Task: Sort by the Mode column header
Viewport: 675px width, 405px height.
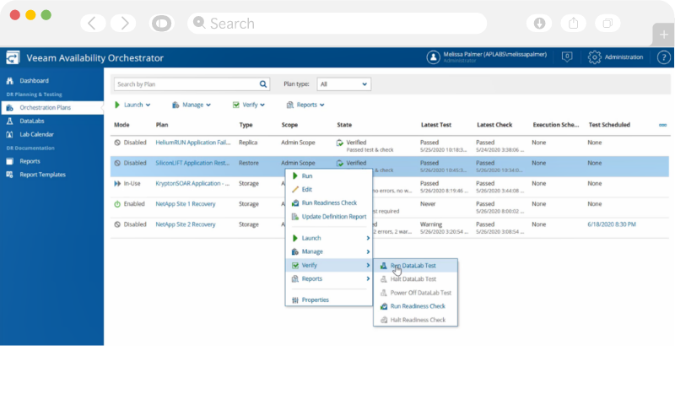Action: pos(121,125)
